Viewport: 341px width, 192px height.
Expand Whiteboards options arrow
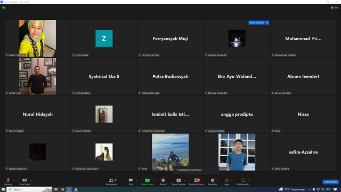(x=249, y=180)
